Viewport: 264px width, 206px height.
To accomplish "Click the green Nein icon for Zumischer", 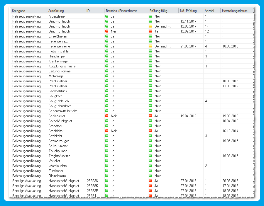I will (x=151, y=171).
